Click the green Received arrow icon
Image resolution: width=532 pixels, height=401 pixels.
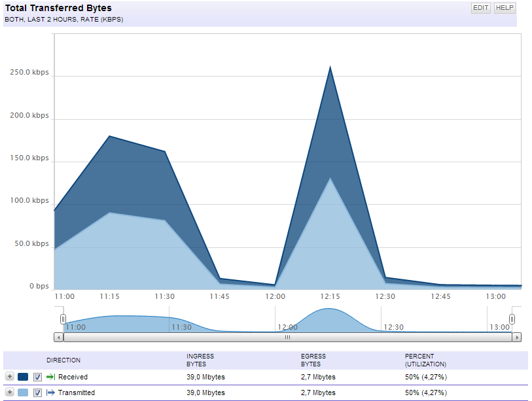point(50,377)
